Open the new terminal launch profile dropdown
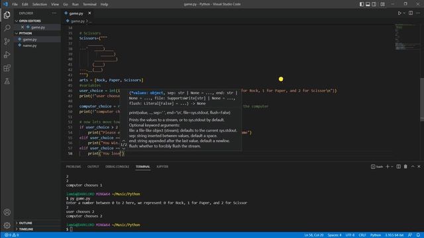This screenshot has height=238, width=424. [392, 167]
